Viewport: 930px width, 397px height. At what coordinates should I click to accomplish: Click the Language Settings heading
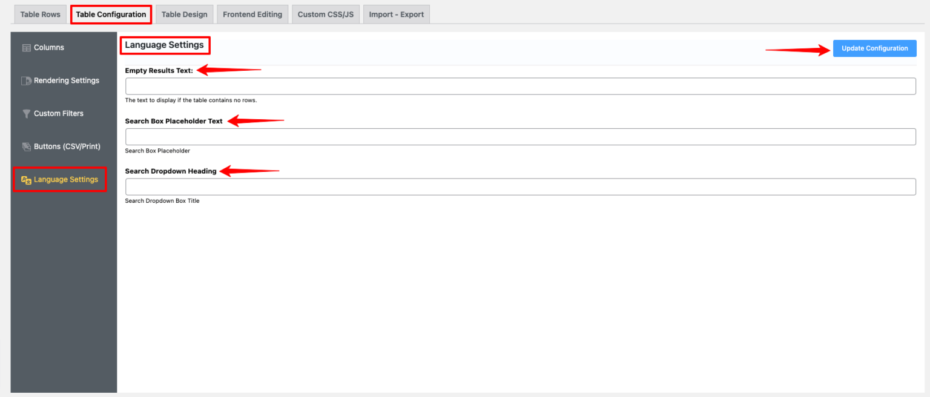click(x=165, y=45)
